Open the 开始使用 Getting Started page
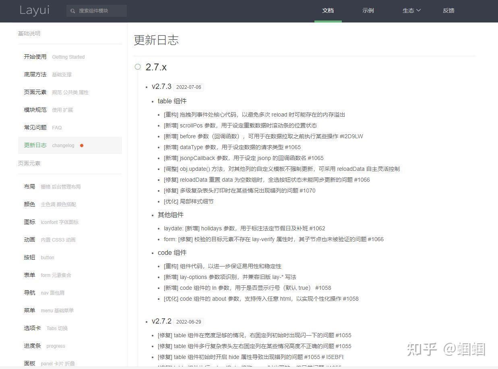 (x=35, y=57)
